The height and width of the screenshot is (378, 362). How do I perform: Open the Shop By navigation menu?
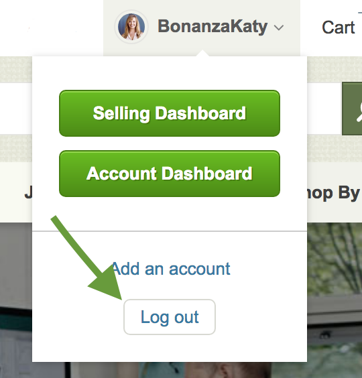[x=334, y=193]
